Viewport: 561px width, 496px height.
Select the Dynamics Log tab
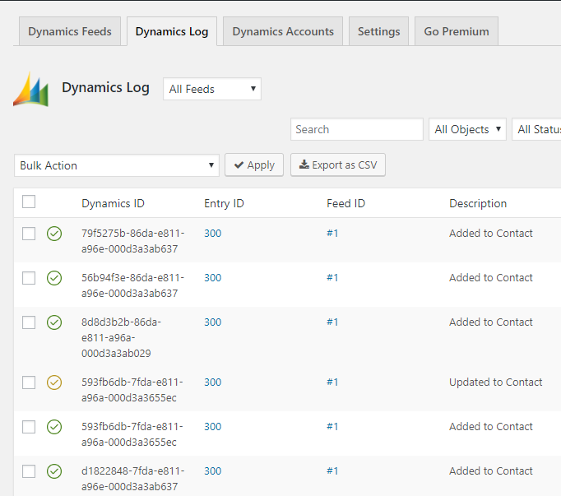(172, 31)
